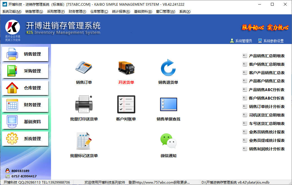Open the 窗口管理(W) menu

click(x=165, y=12)
